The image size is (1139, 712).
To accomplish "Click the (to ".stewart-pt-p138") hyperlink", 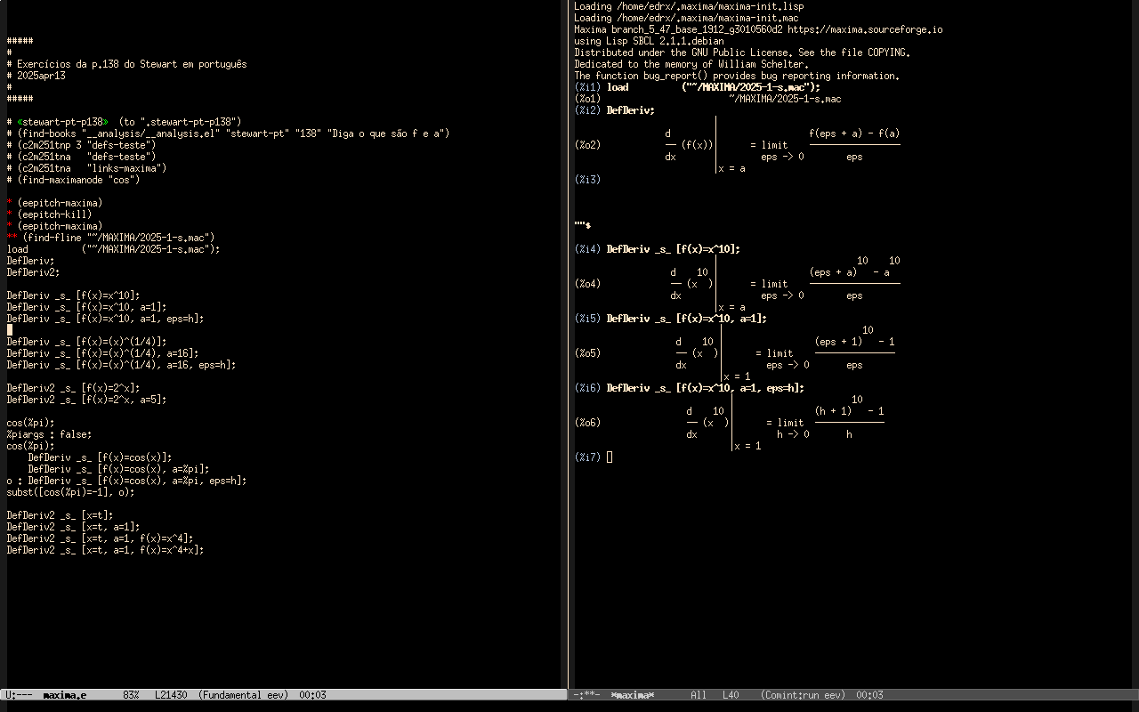I will pyautogui.click(x=181, y=122).
